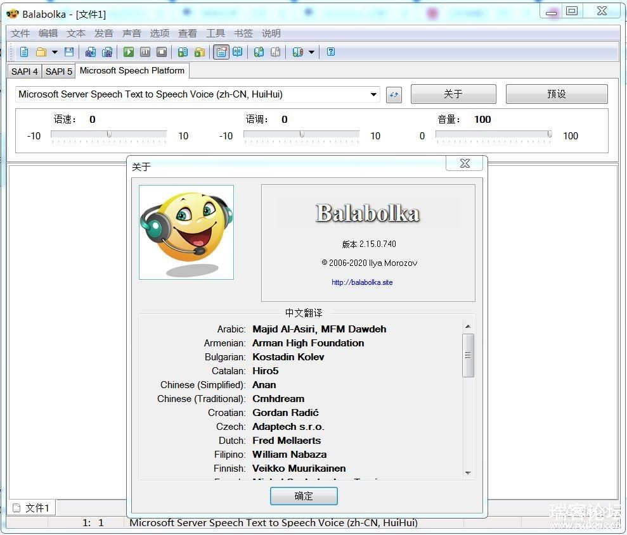The image size is (627, 535).
Task: Click the Balabolka app icon in title bar
Action: coord(13,14)
